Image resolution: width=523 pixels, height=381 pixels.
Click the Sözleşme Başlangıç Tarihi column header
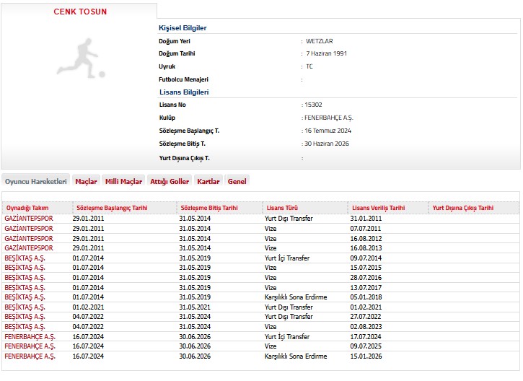112,208
